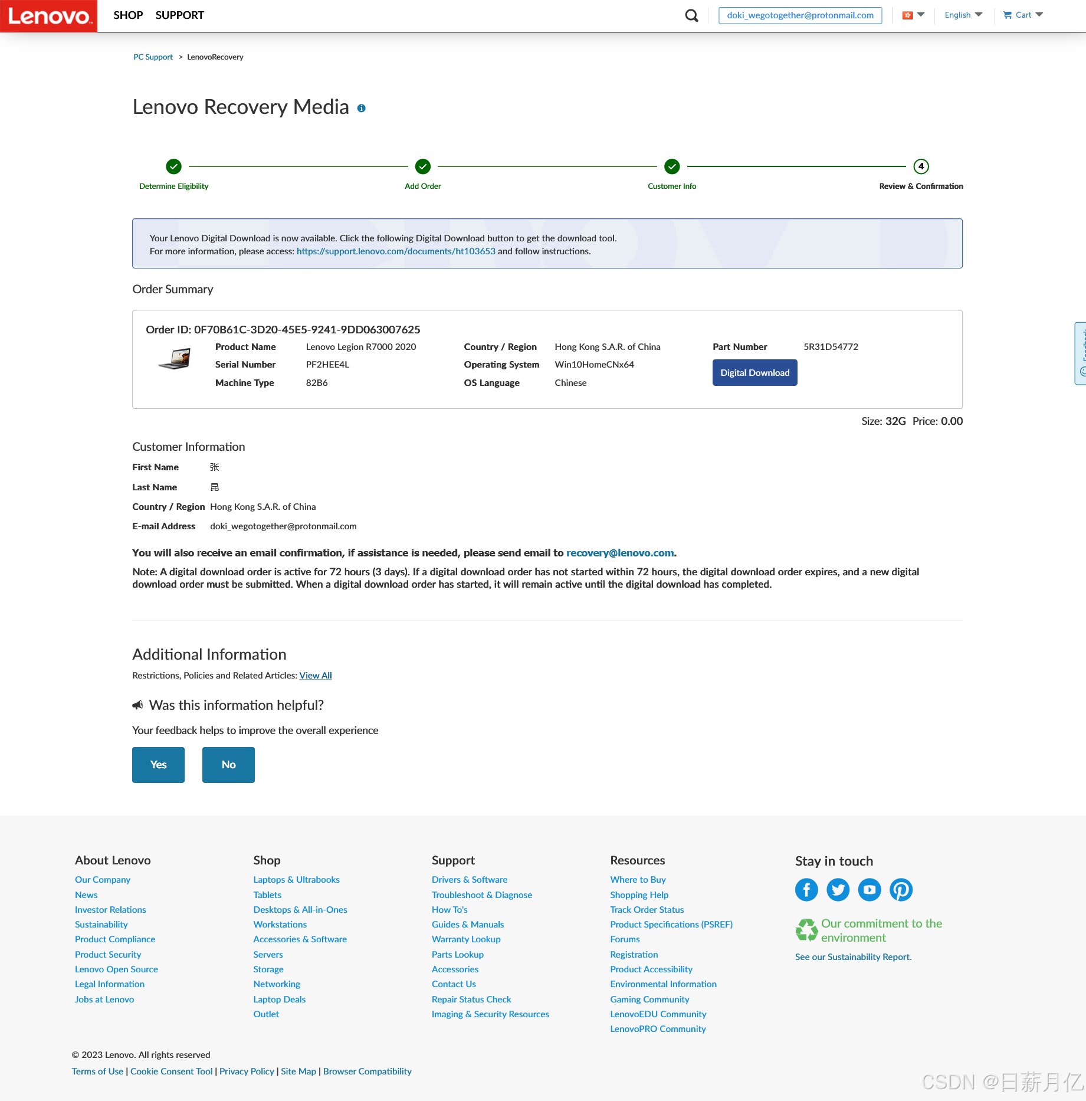Answer No to helpful feedback
Image resolution: width=1086 pixels, height=1101 pixels.
[228, 765]
